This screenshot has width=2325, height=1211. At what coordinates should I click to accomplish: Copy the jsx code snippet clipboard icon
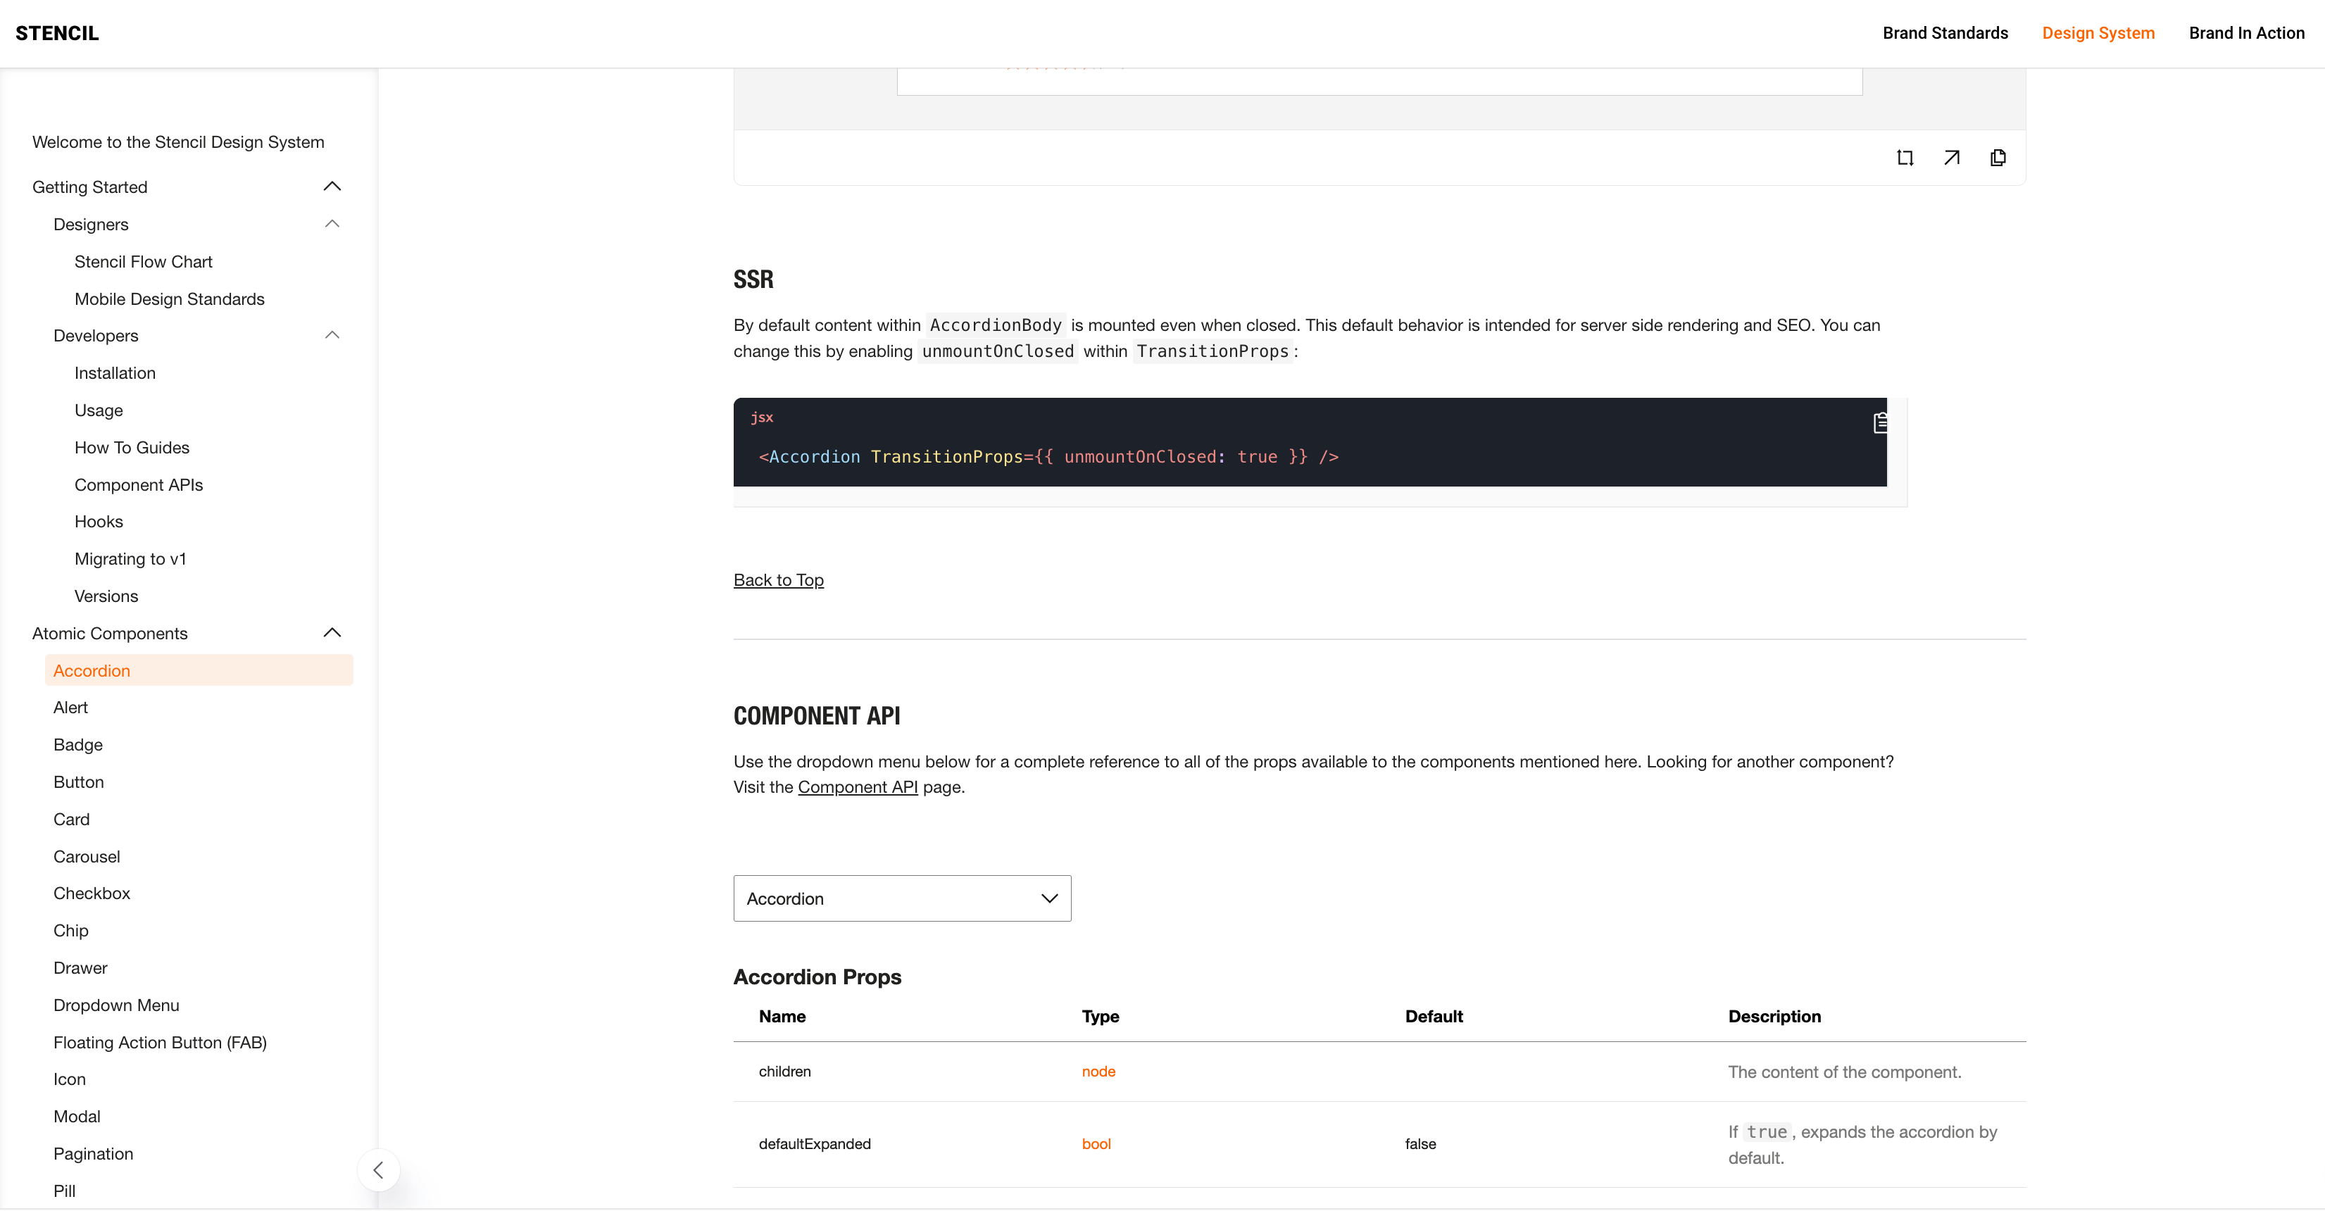(x=1880, y=422)
